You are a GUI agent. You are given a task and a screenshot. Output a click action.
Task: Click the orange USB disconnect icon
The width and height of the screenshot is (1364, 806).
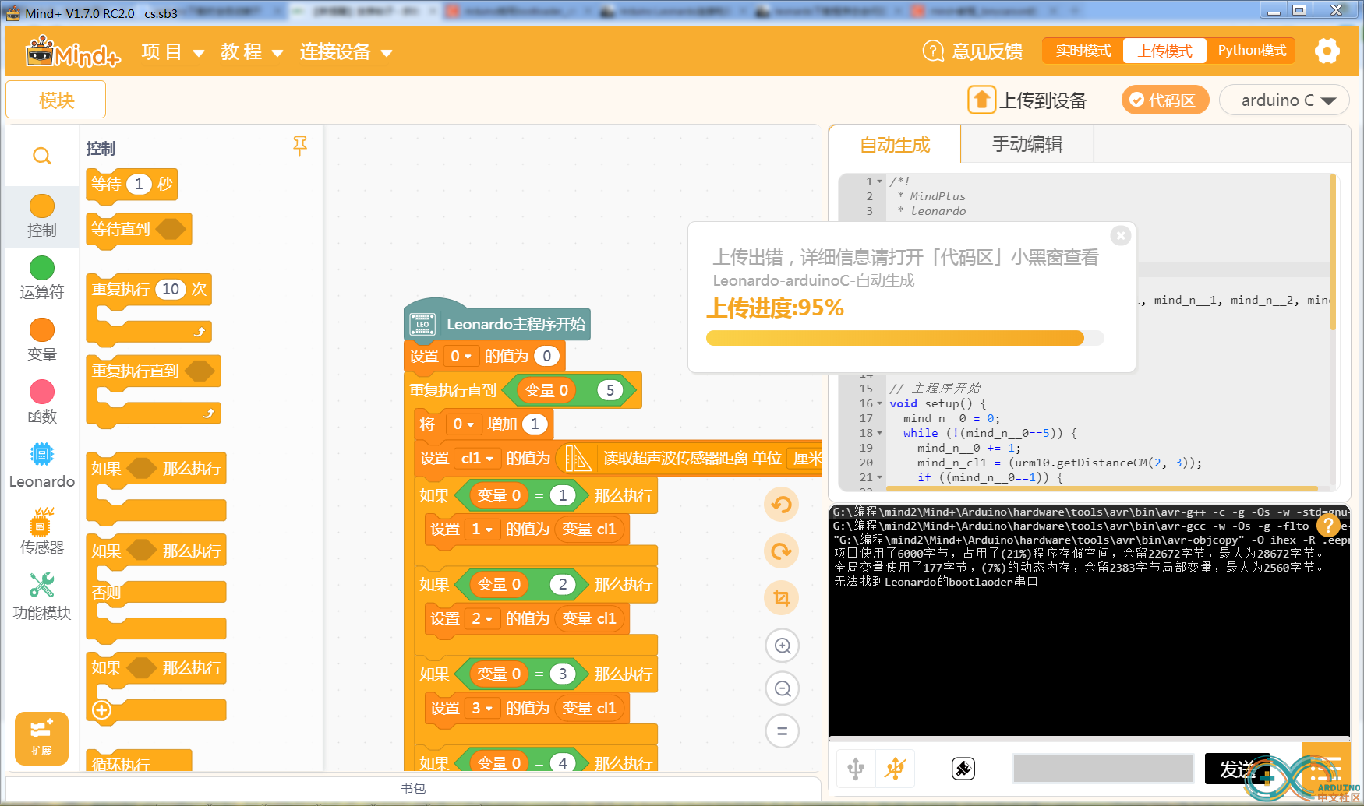point(895,769)
